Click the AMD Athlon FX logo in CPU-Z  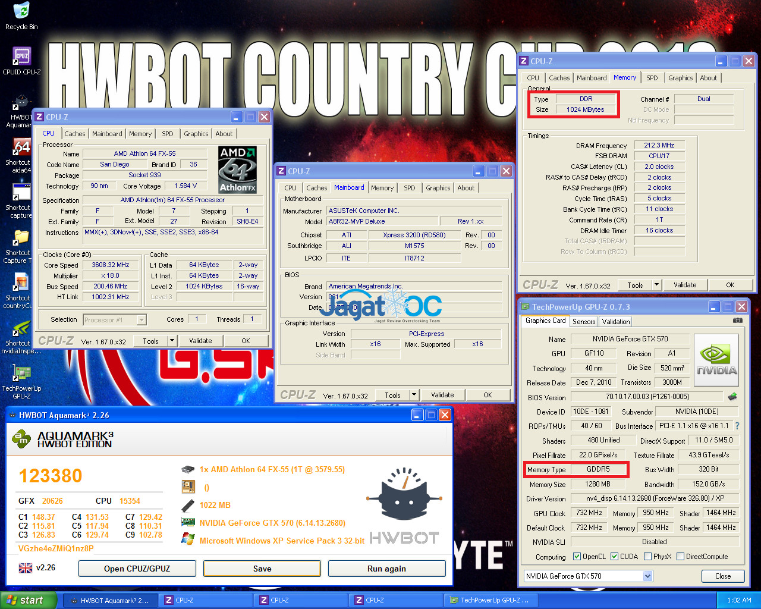(x=238, y=169)
